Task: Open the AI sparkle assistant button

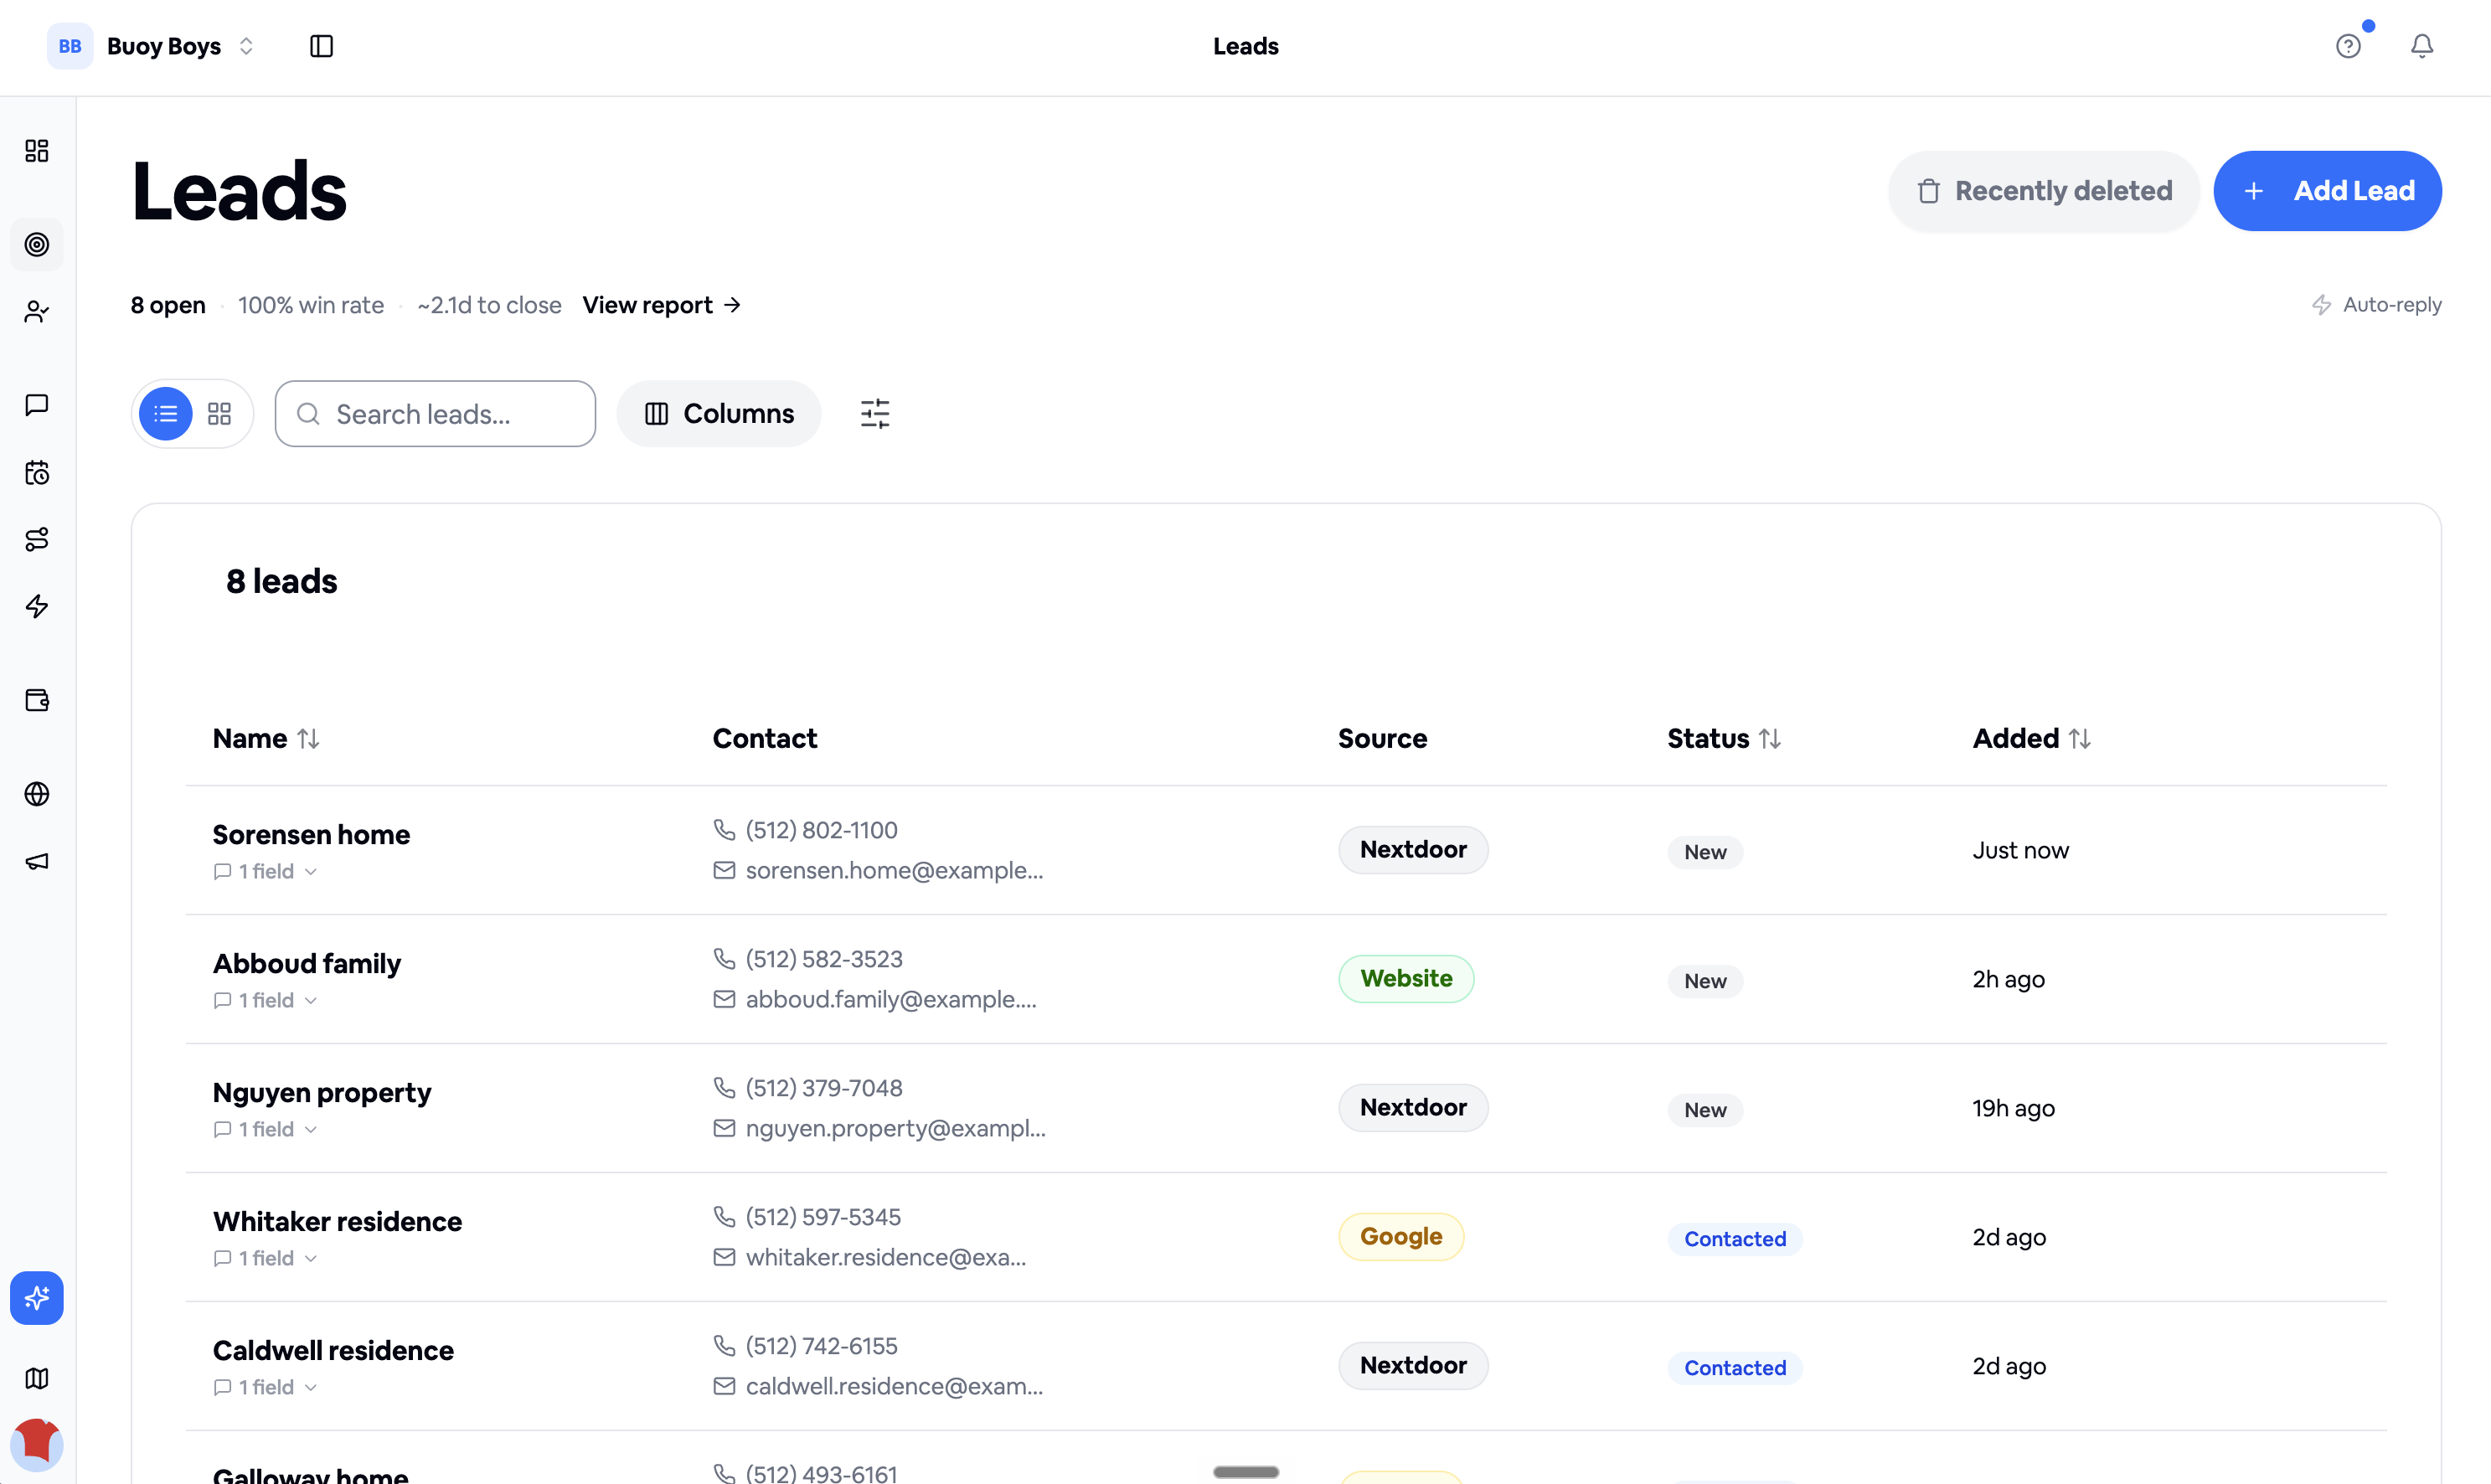Action: pyautogui.click(x=37, y=1298)
